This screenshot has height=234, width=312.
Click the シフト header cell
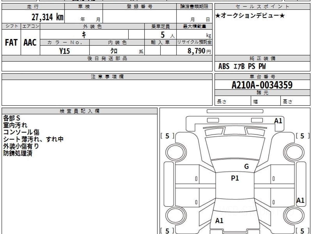coord(11,26)
